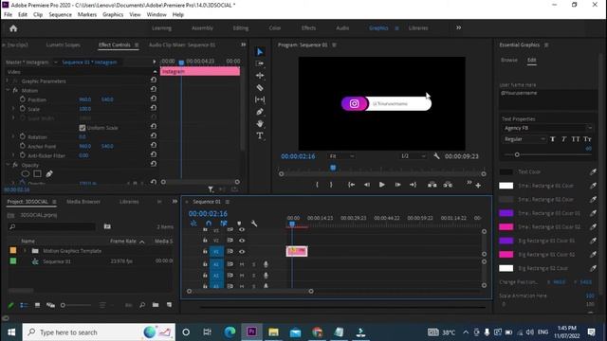The image size is (607, 341).
Task: Click the black Text Color swatch
Action: (506, 172)
